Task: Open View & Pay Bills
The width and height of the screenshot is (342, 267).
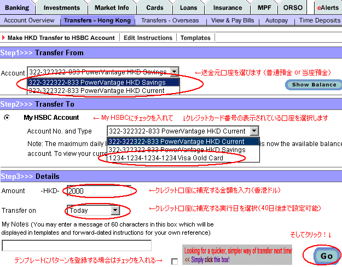Action: click(x=233, y=20)
